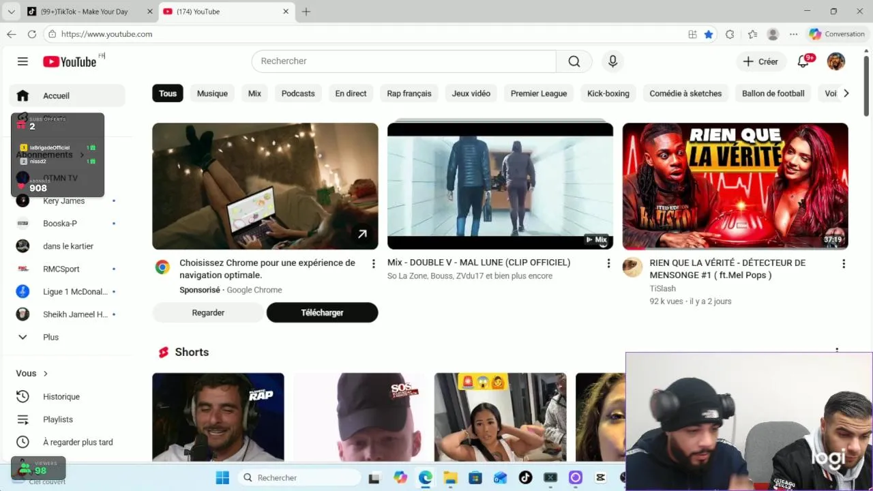This screenshot has height=491, width=873.
Task: Click the blue favorites star
Action: point(709,34)
